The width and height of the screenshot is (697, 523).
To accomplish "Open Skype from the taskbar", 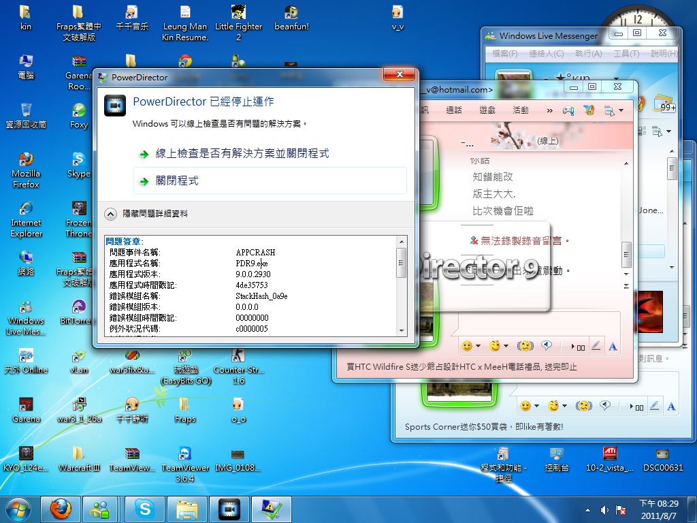I will click(144, 509).
